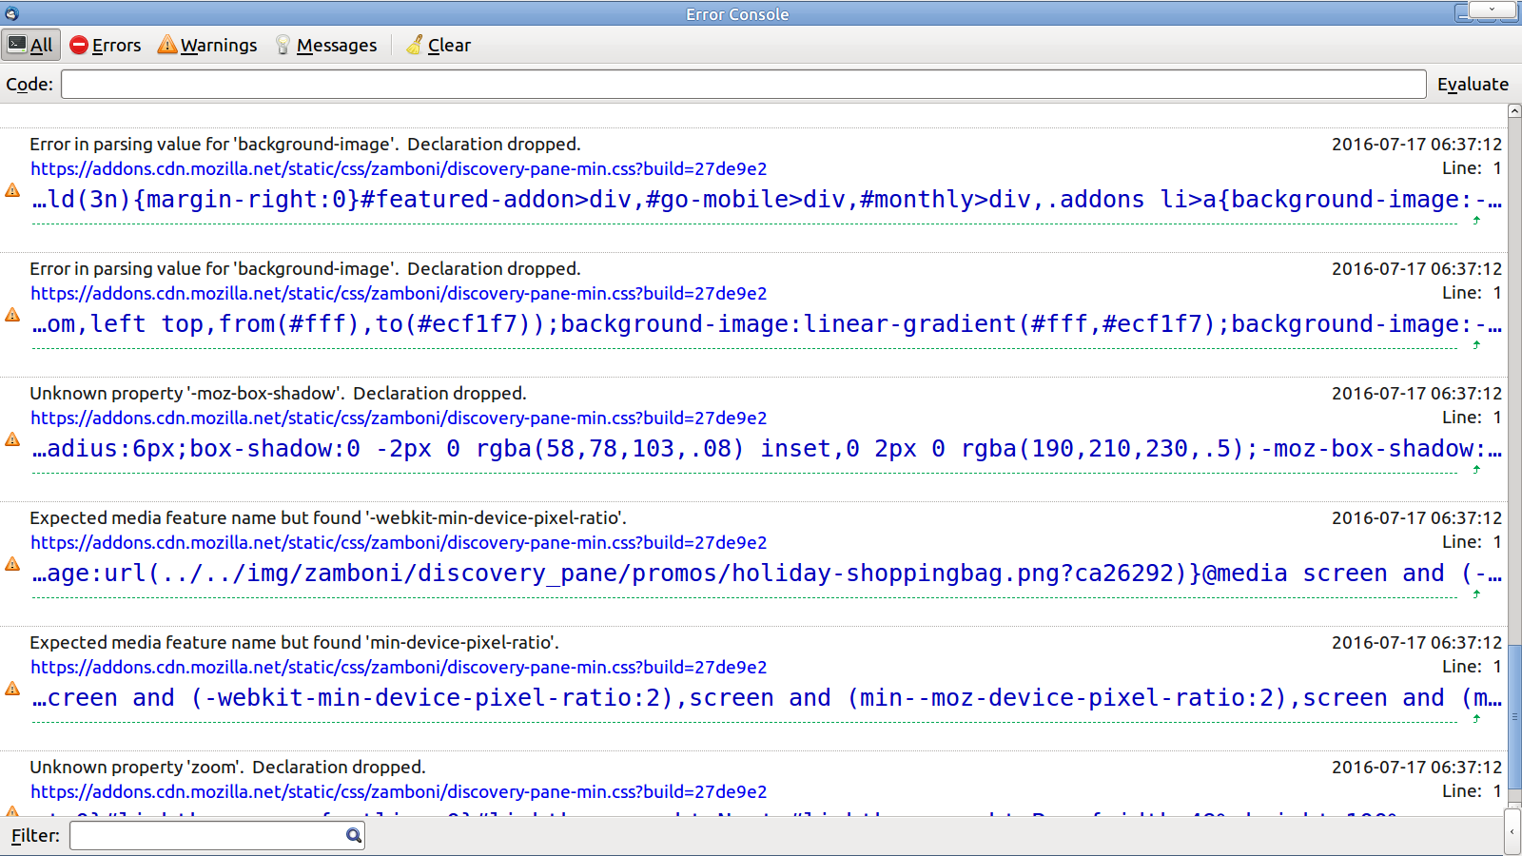Click scrollbar up arrow of message list

click(1514, 111)
